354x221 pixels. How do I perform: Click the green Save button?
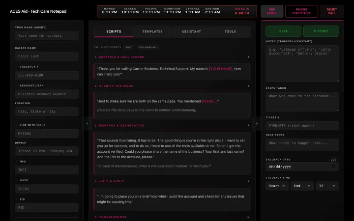(283, 31)
